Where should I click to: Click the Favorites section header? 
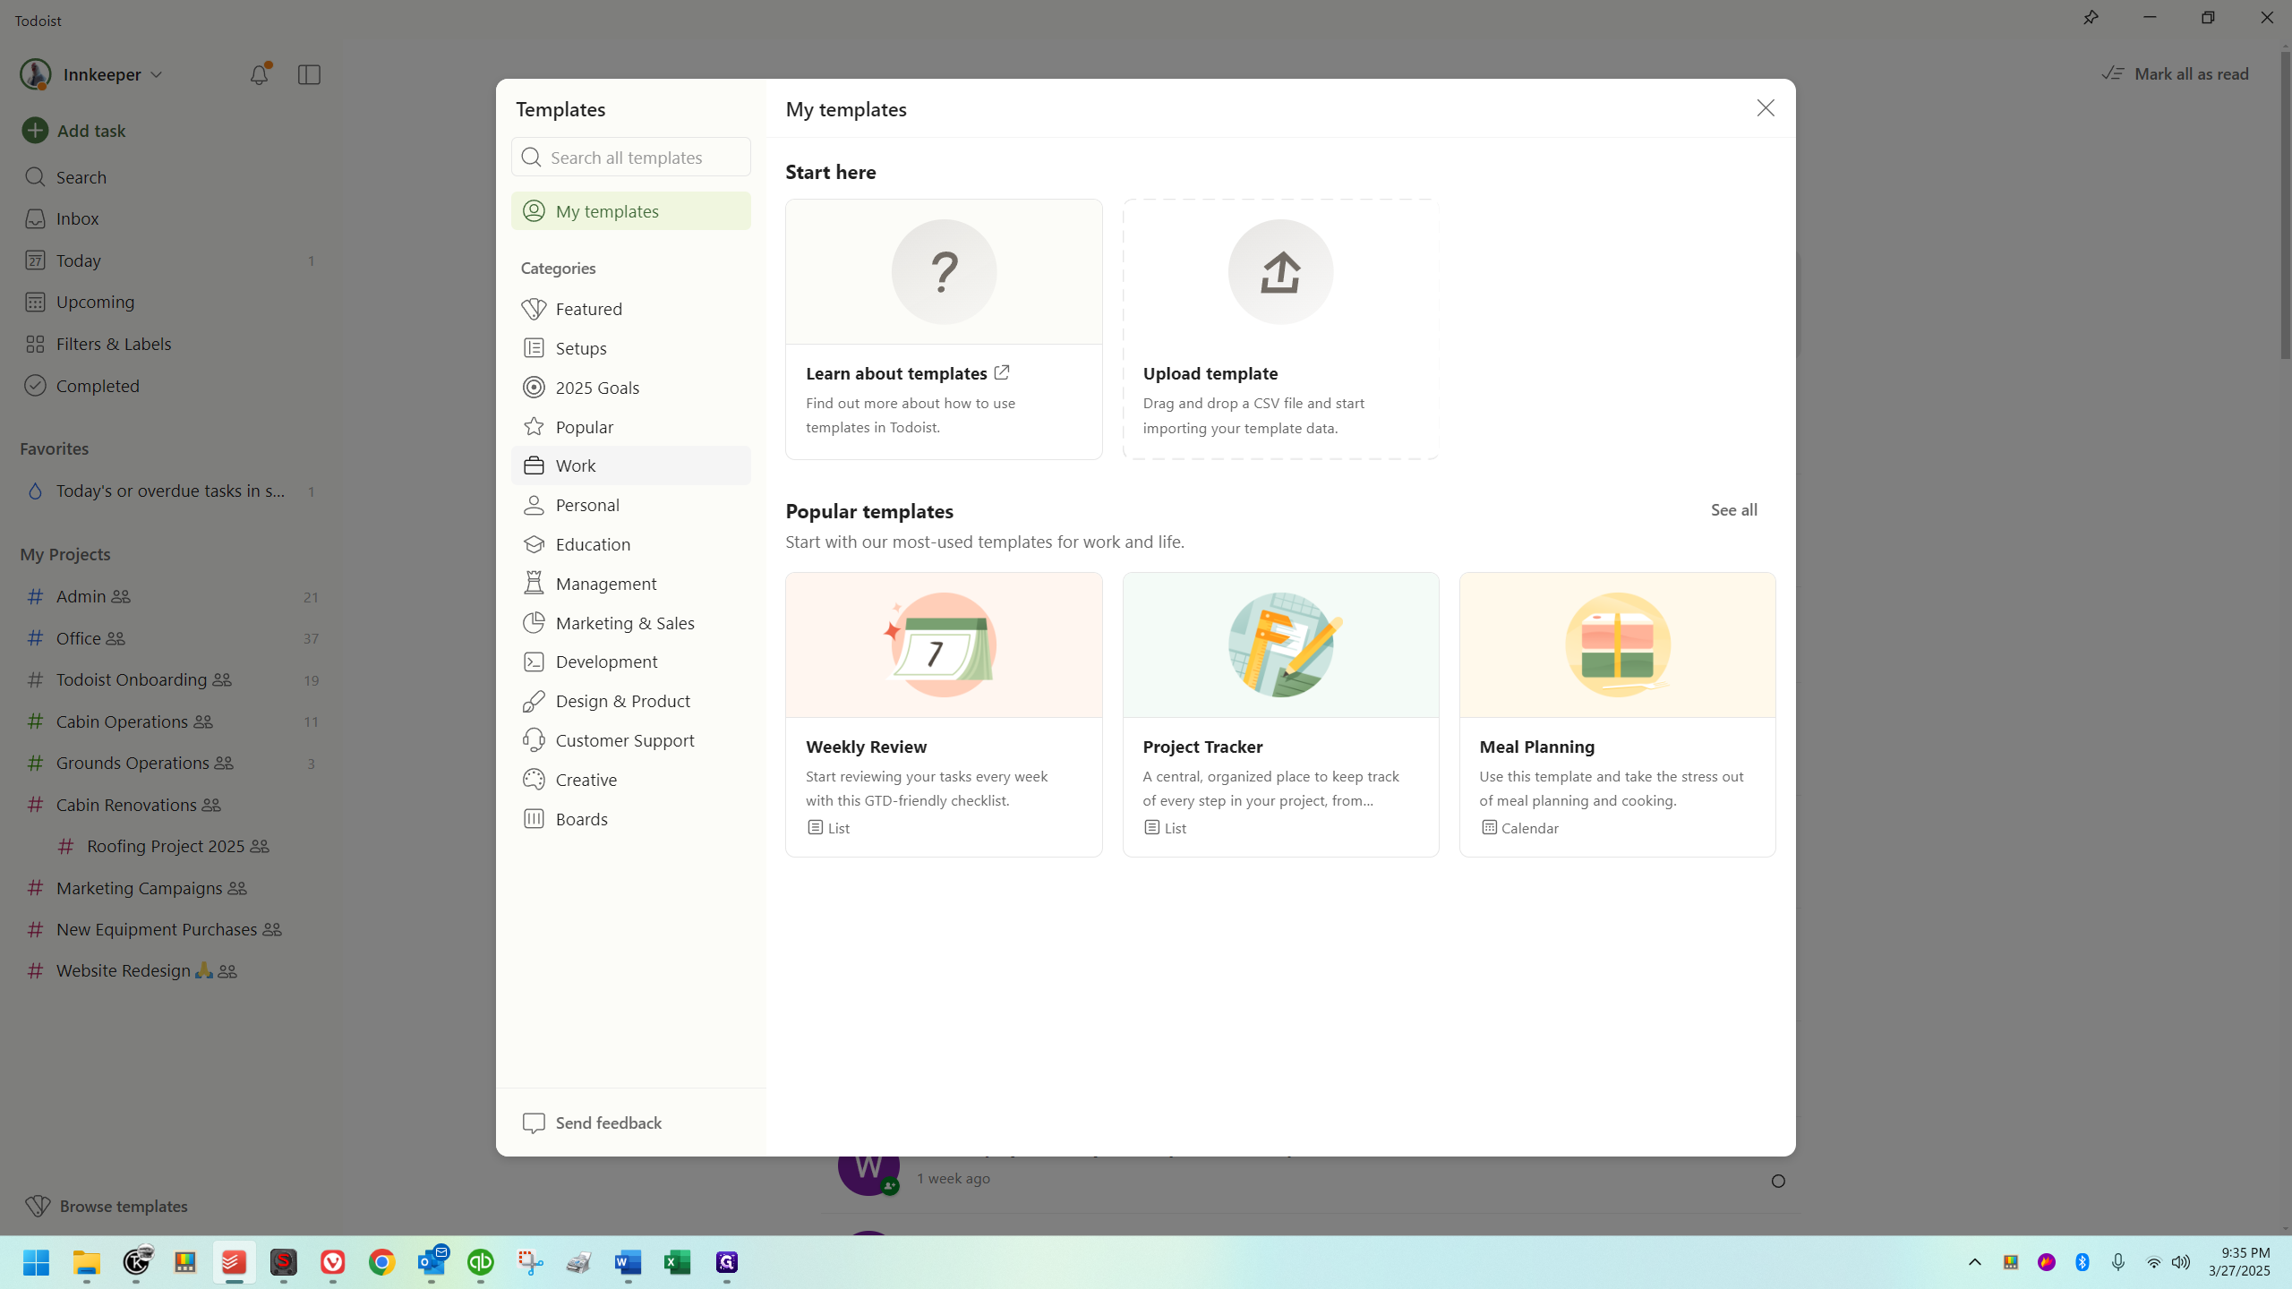point(55,448)
